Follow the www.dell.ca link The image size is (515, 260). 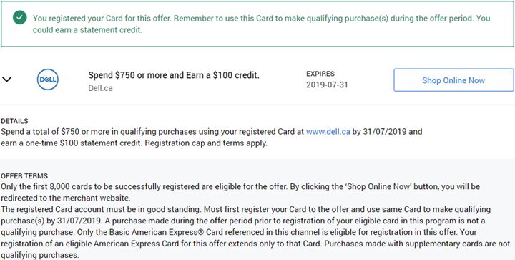tap(328, 132)
